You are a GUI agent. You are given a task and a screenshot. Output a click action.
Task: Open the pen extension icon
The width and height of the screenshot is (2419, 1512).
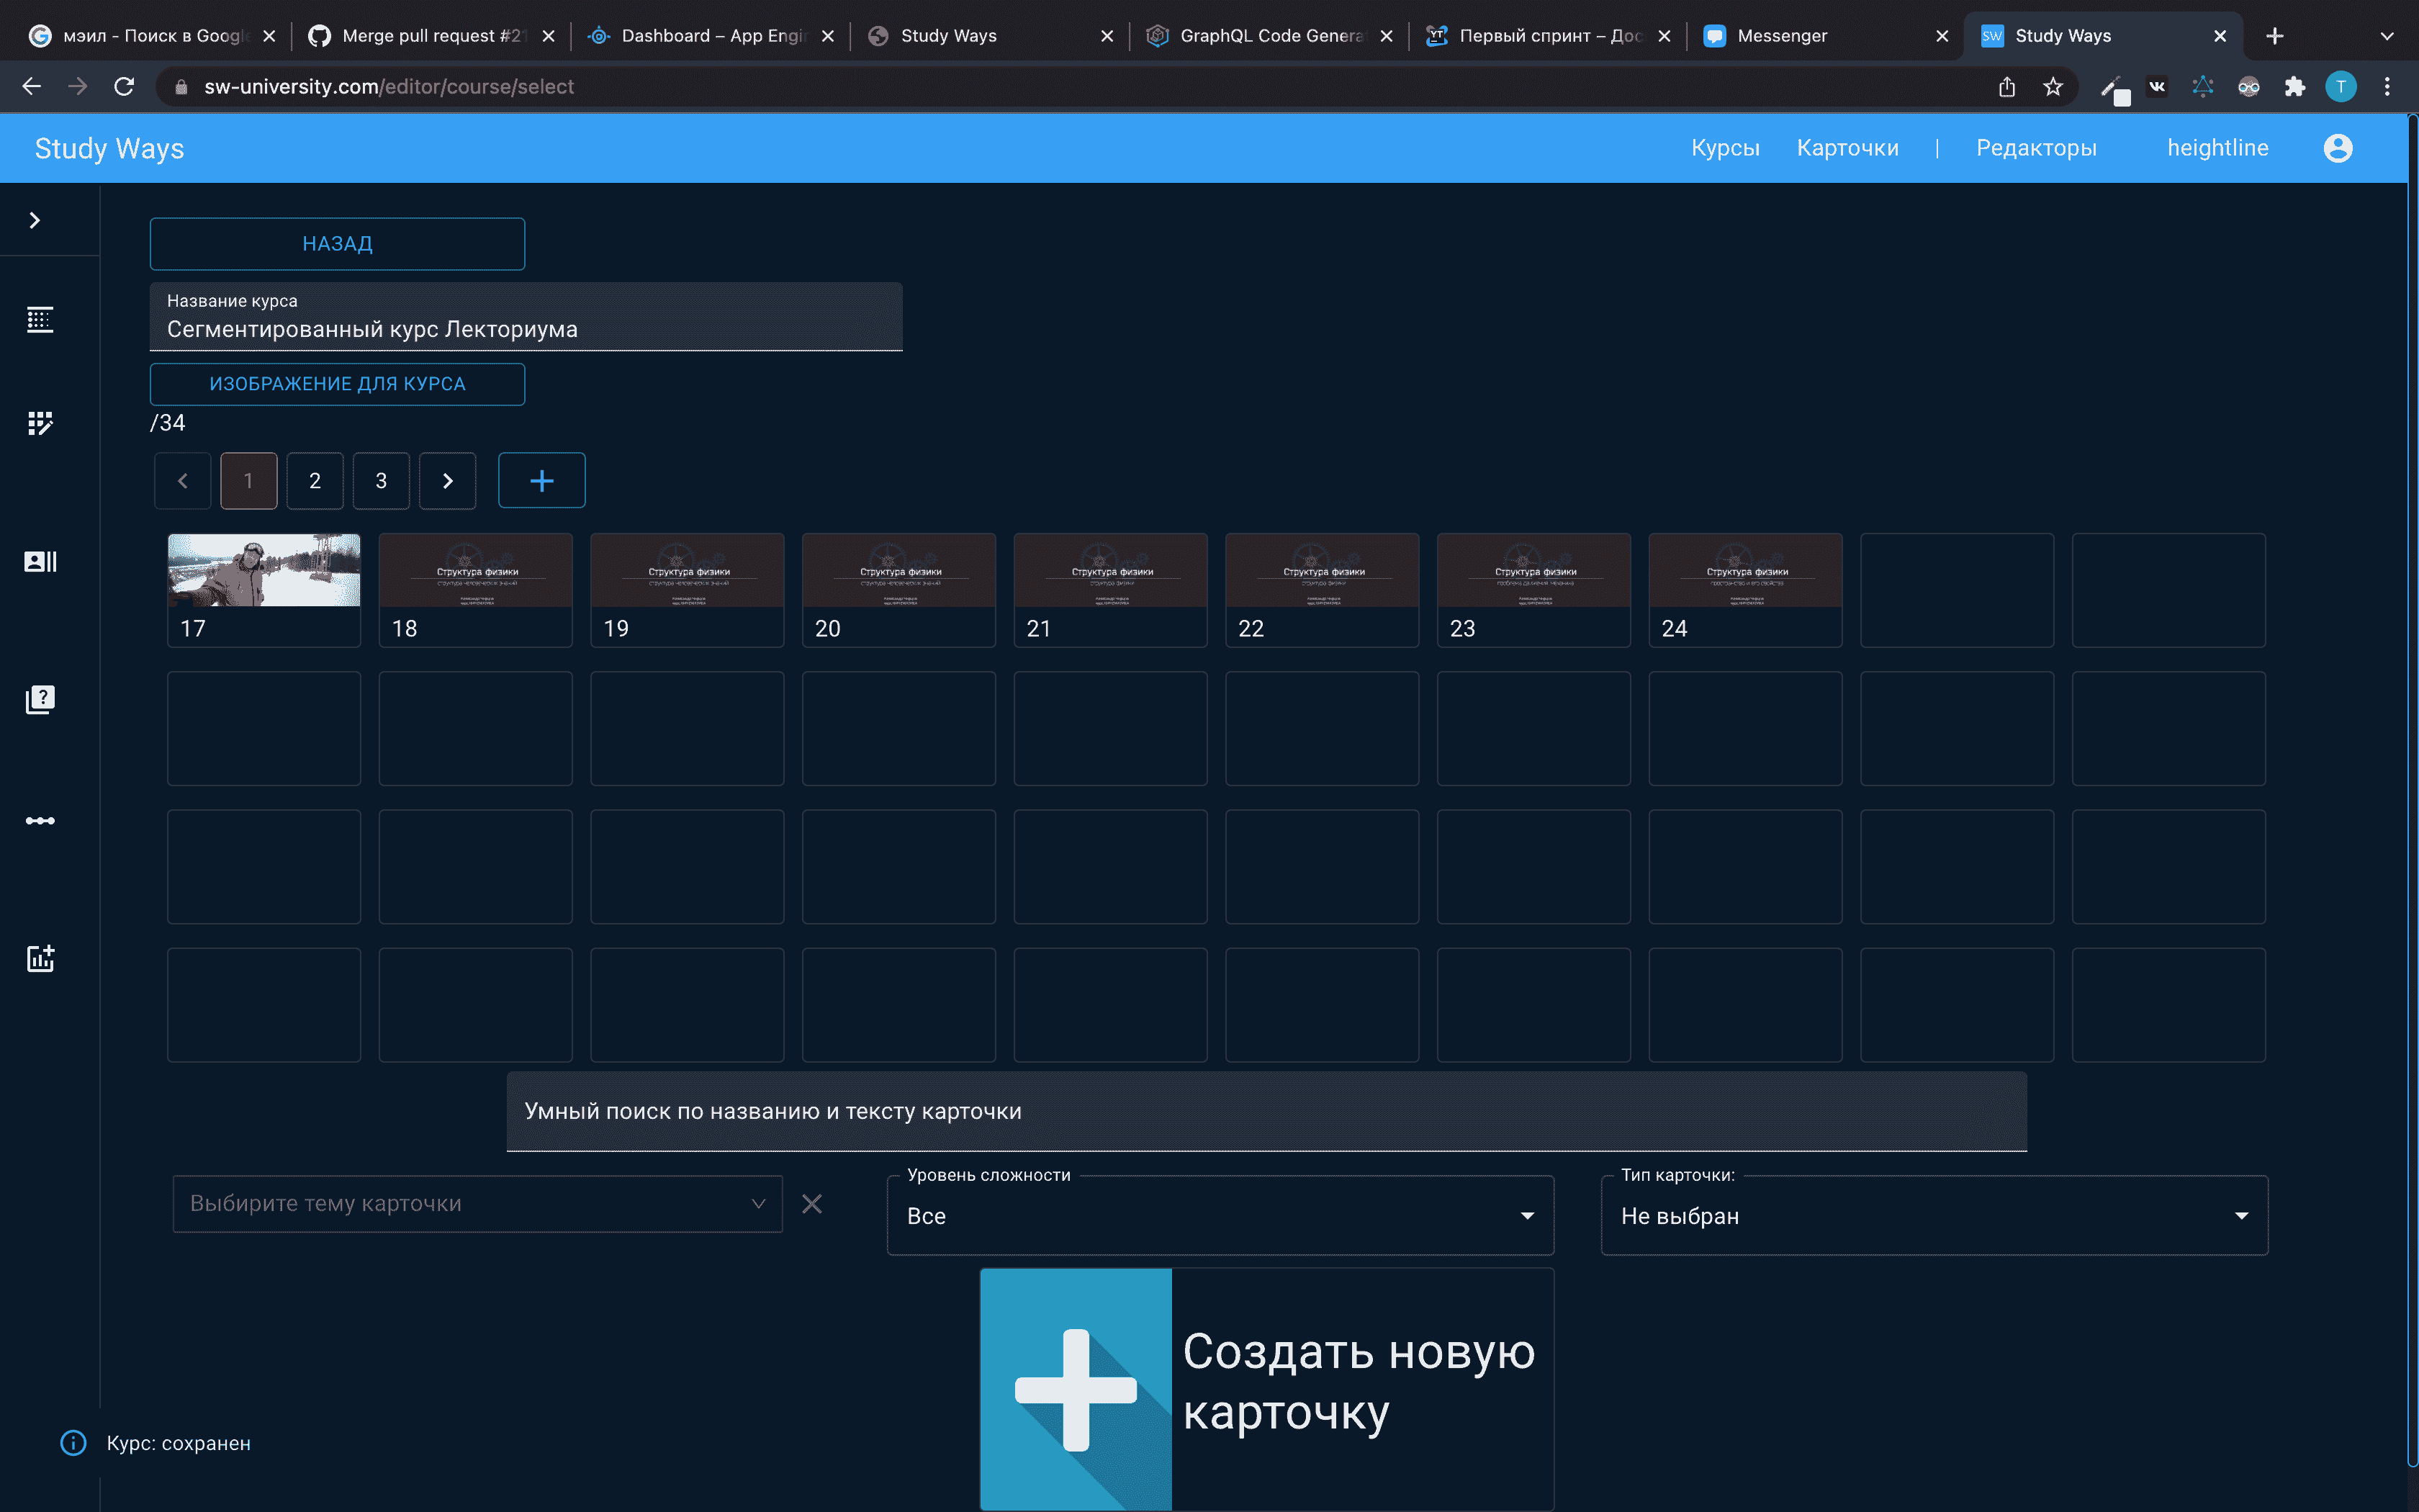[2114, 89]
